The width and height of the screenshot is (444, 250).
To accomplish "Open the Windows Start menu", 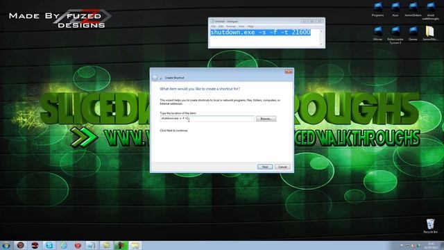I will point(6,245).
